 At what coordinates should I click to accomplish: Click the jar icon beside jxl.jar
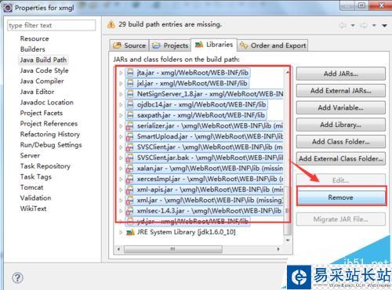130,84
